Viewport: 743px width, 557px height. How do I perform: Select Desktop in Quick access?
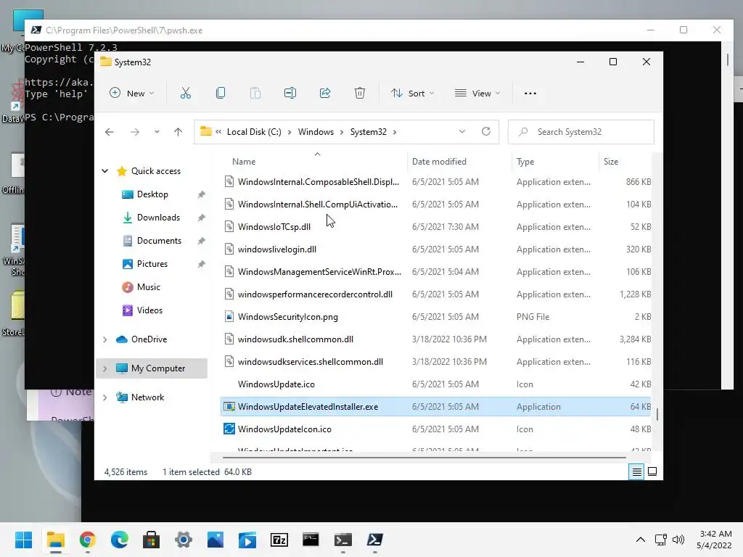point(152,194)
